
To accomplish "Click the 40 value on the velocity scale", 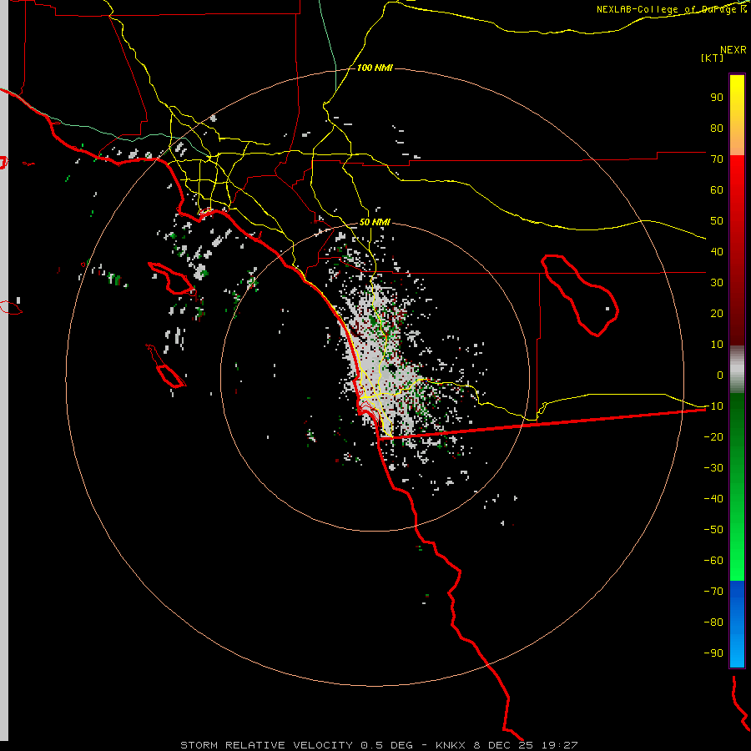I will click(x=717, y=252).
